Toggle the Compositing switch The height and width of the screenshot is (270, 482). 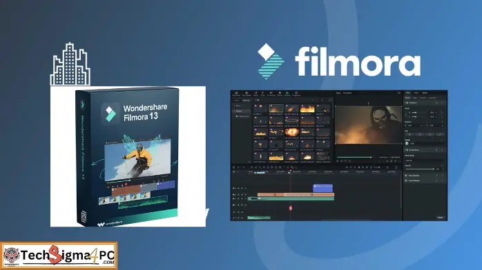tap(407, 150)
